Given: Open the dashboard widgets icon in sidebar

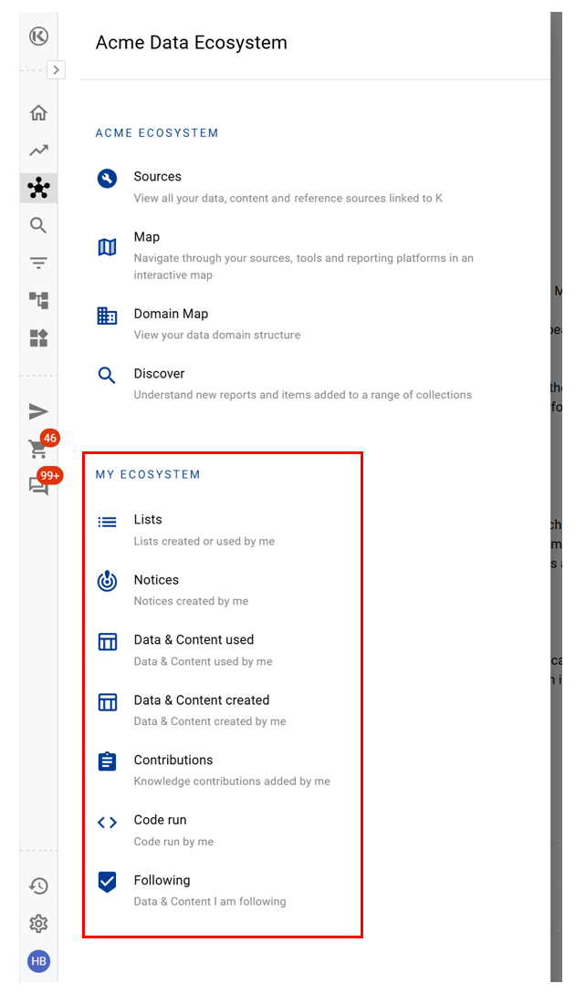Looking at the screenshot, I should click(x=38, y=338).
